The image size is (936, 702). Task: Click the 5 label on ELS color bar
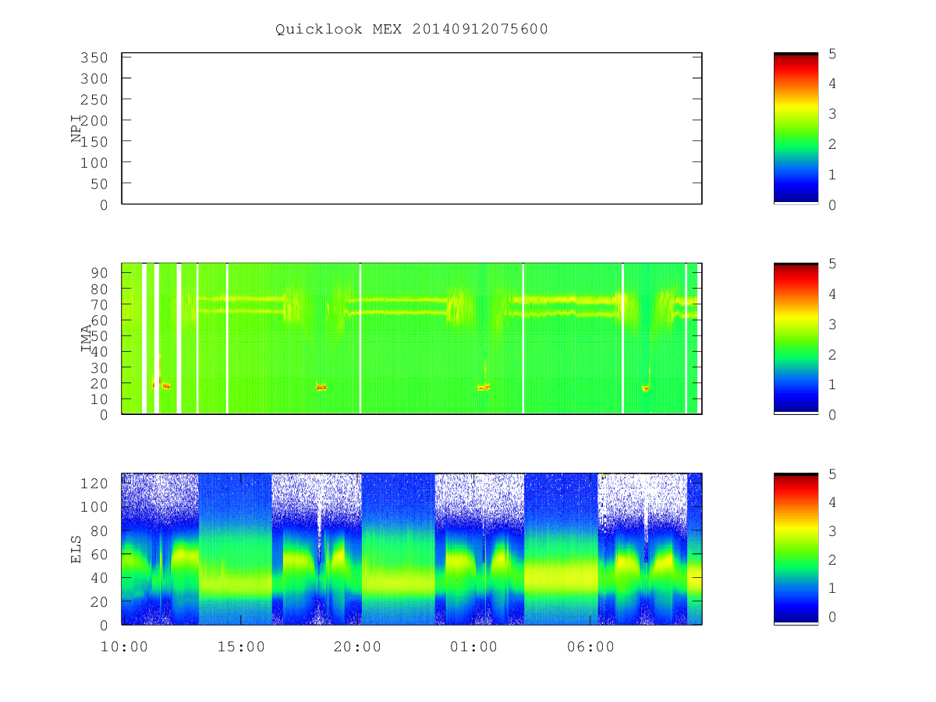tap(833, 474)
